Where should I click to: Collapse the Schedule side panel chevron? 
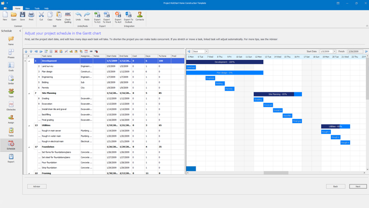point(20,31)
